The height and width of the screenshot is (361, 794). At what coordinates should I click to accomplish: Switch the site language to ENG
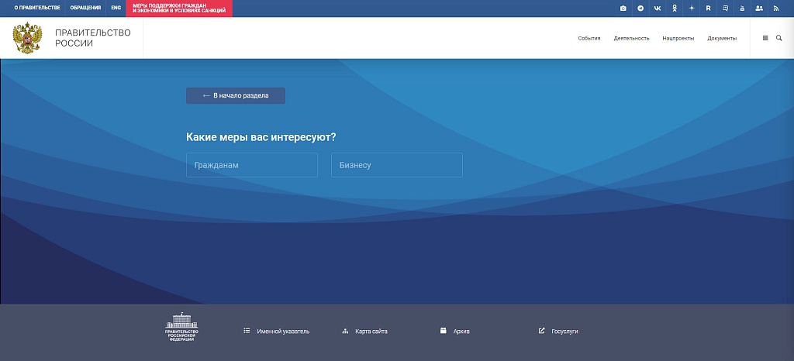click(x=116, y=9)
